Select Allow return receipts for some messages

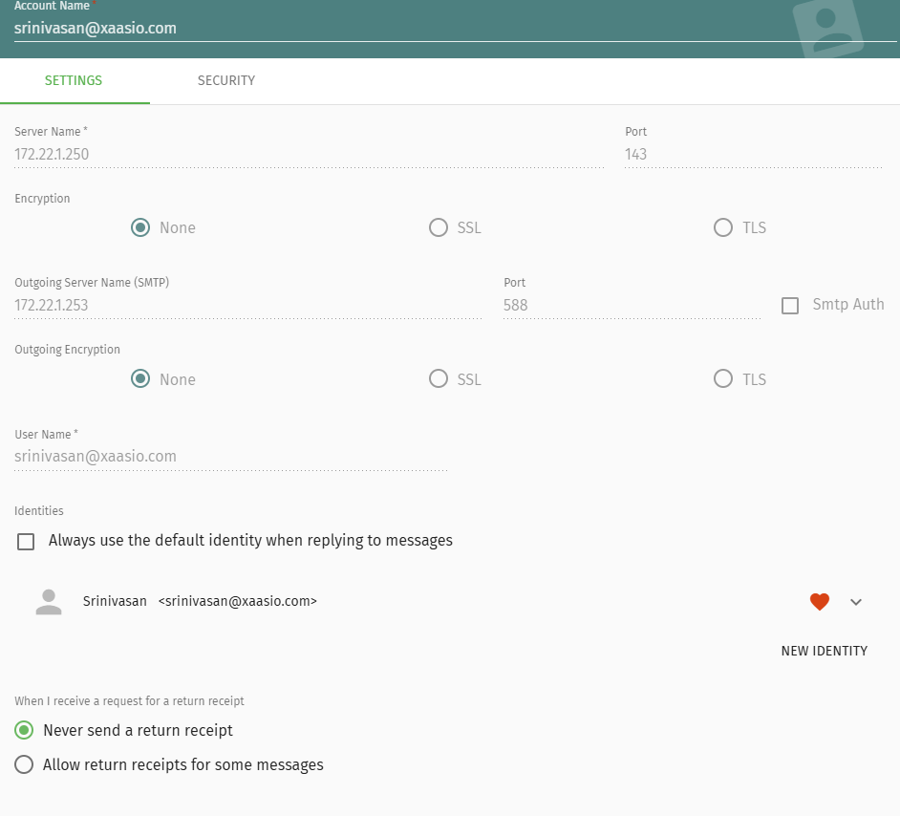[x=25, y=764]
